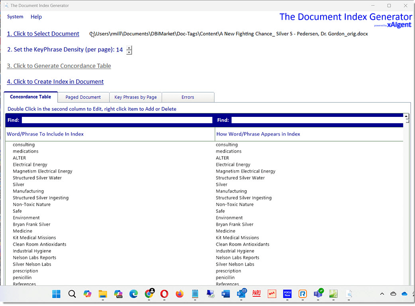
Task: Open Firefox browser
Action: point(180,294)
